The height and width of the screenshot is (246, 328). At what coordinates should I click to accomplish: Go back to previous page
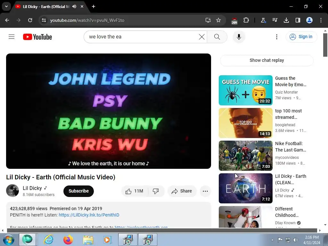(7, 20)
